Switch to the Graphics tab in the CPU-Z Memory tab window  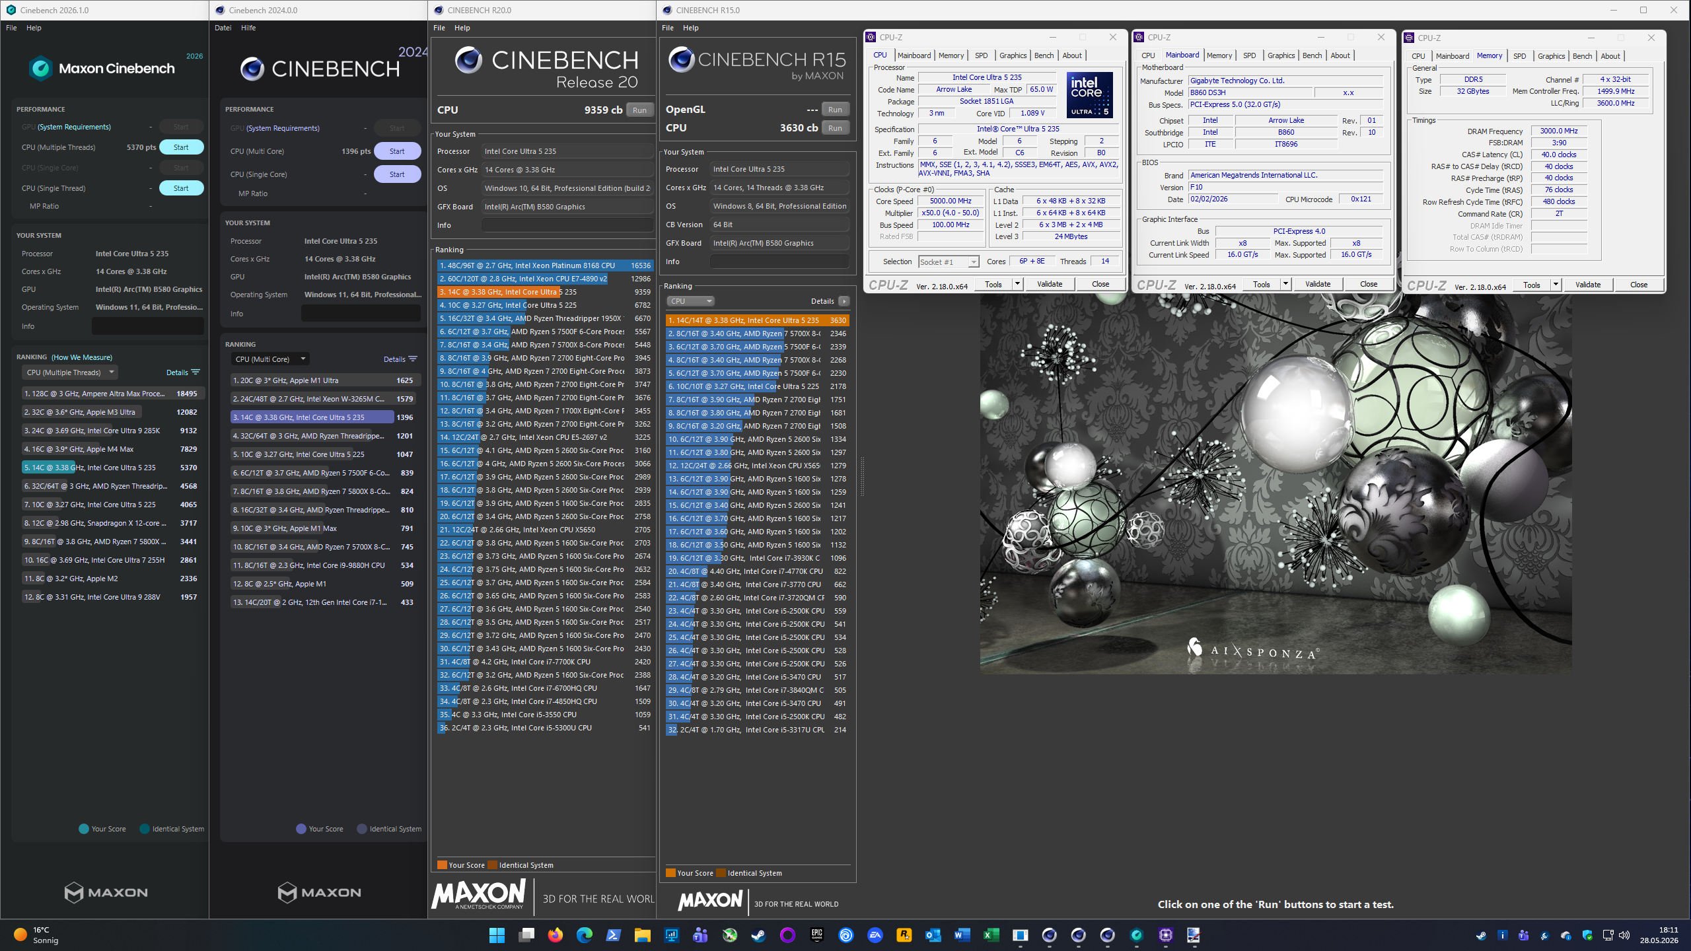[1551, 56]
